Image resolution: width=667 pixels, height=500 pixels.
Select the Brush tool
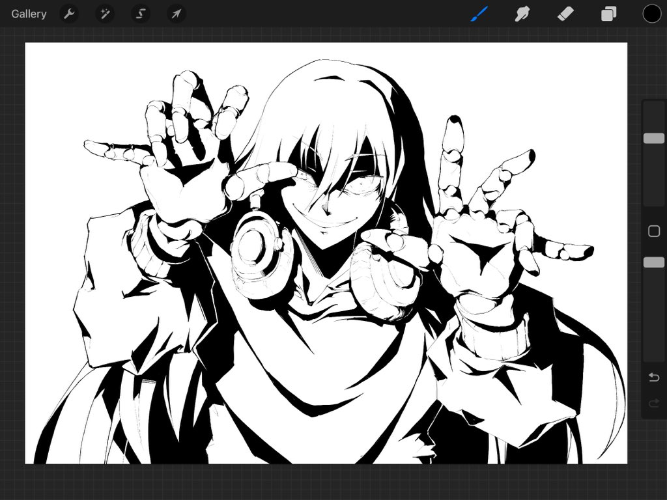(x=479, y=14)
